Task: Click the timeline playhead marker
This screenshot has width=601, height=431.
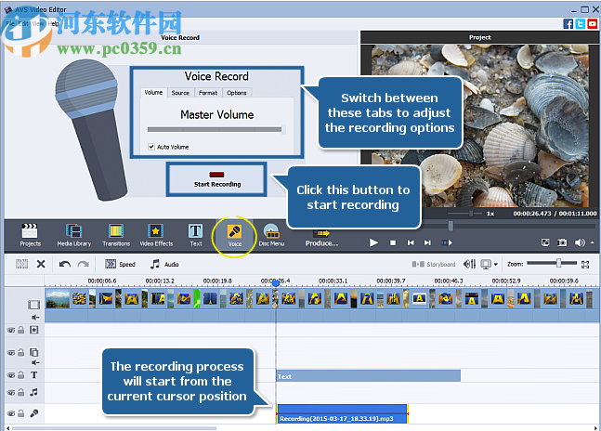Action: [276, 283]
